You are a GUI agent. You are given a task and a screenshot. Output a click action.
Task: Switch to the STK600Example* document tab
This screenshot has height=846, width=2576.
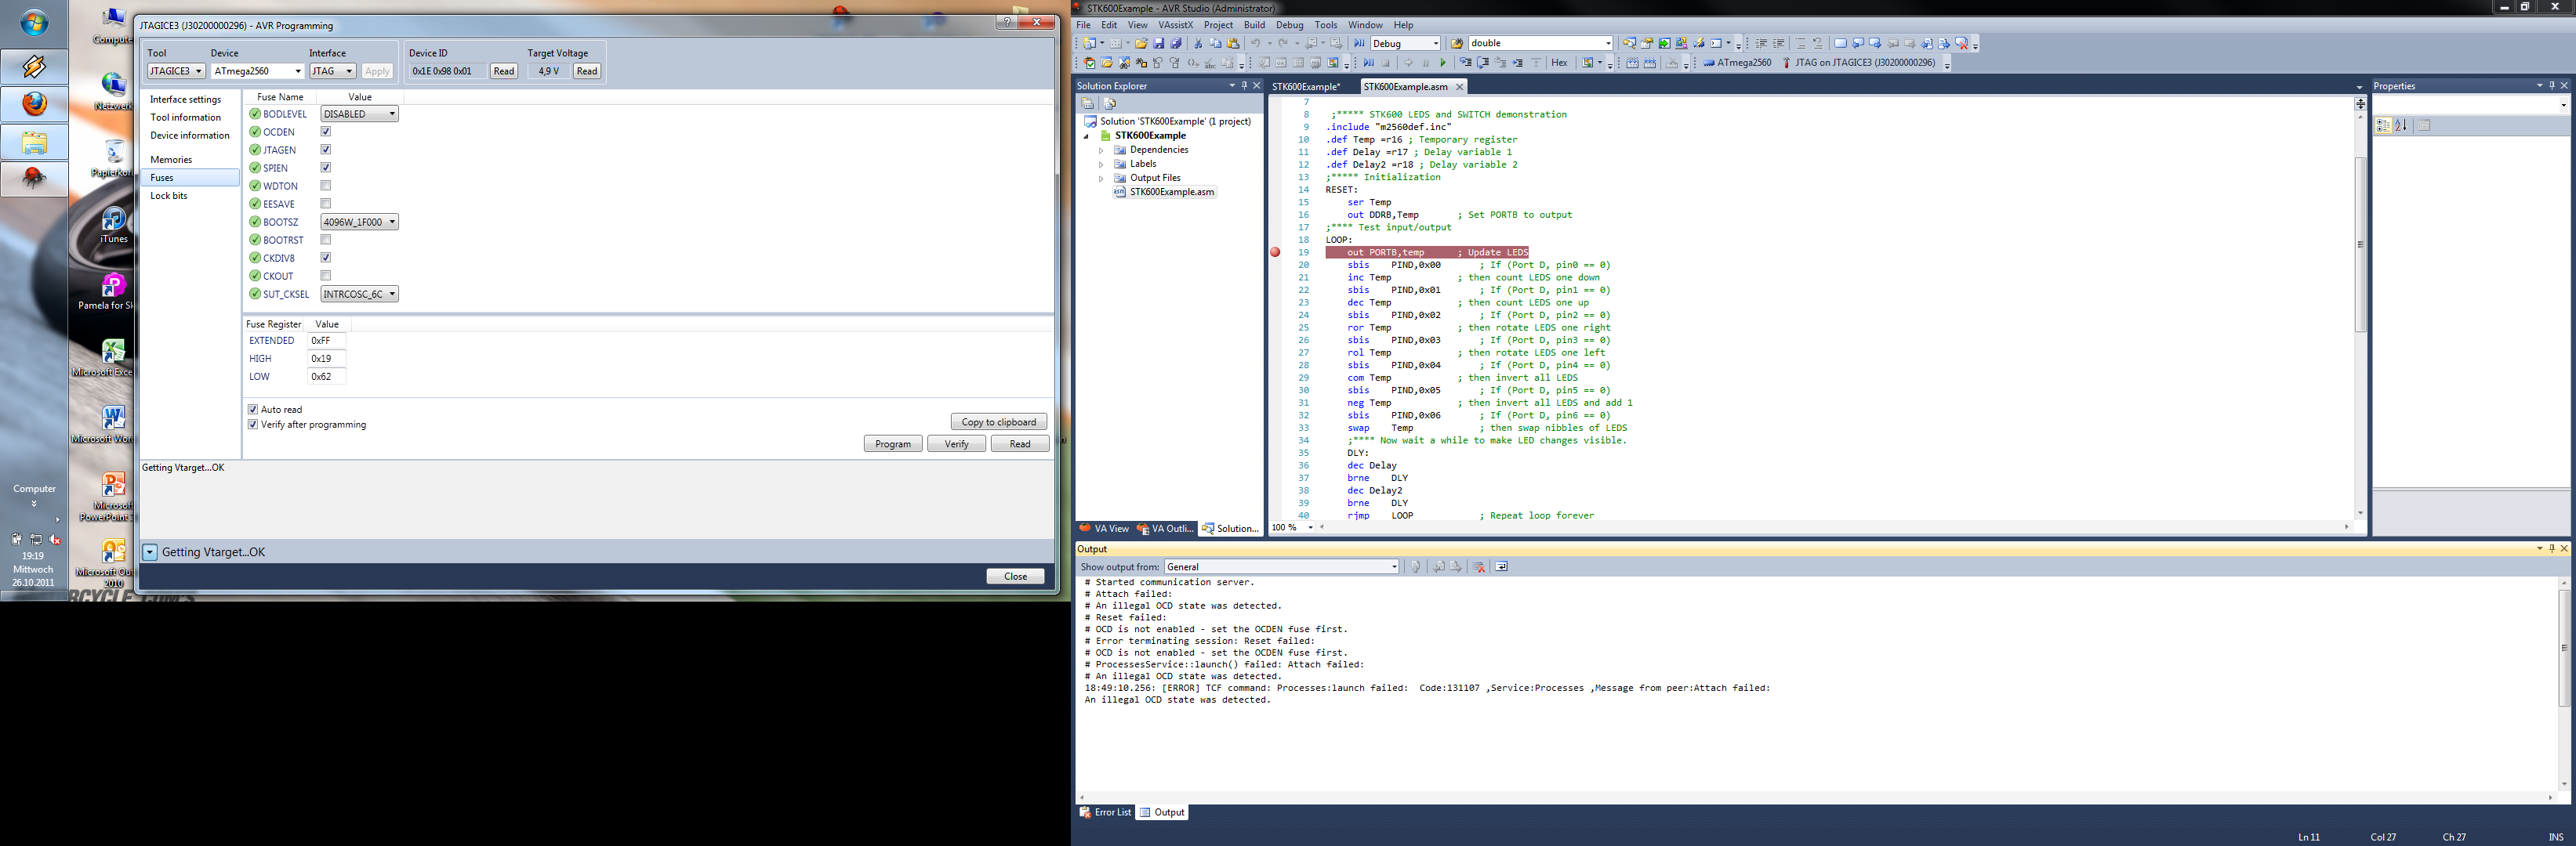point(1306,87)
